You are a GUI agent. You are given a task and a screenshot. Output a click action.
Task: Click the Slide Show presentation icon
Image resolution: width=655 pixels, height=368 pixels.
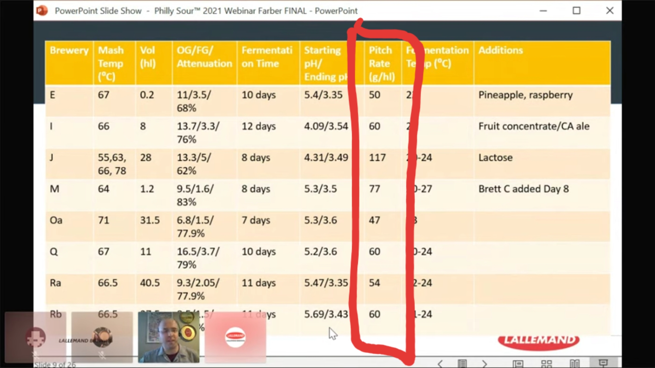pos(603,363)
